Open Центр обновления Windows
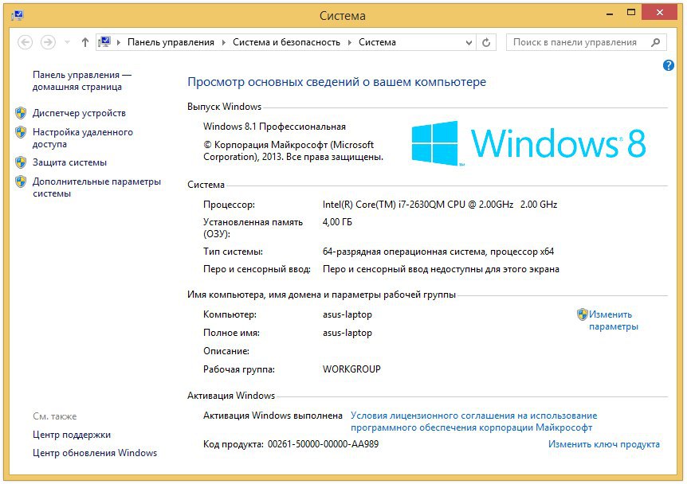The image size is (687, 484). (x=95, y=453)
